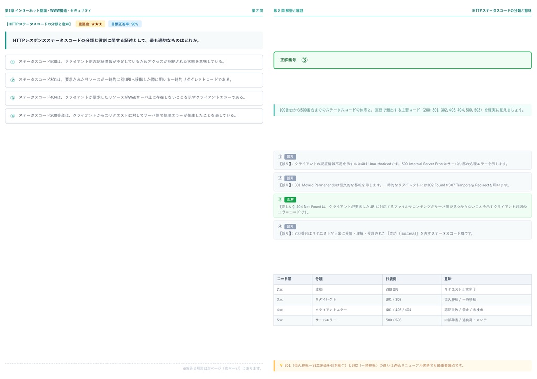
Task: Click the right page HTTPステータスコードの分類と意味 header title
Action: (502, 10)
